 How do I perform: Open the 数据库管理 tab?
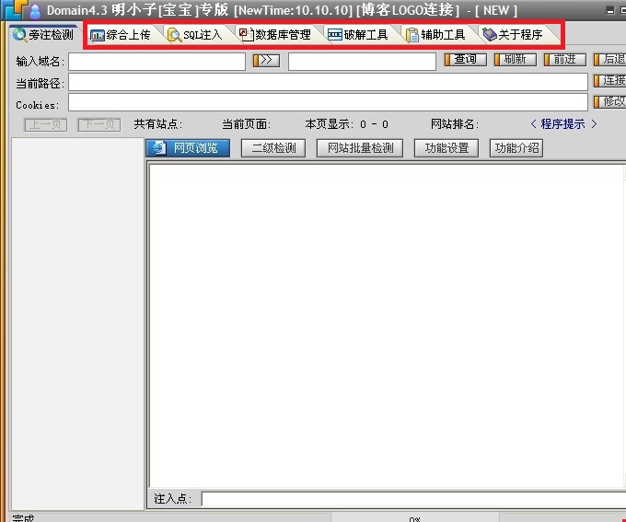(x=274, y=35)
